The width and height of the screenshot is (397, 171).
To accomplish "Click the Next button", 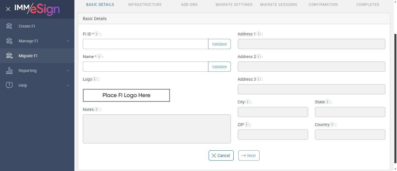I will coord(249,156).
